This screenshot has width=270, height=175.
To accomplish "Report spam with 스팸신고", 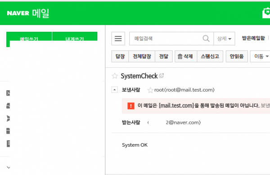I will 210,56.
